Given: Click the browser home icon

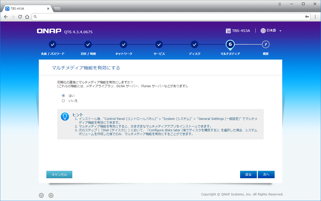Looking at the screenshot, I should [x=27, y=17].
